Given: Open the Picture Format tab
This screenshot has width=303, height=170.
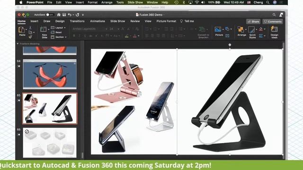Looking at the screenshot, I should tap(166, 21).
